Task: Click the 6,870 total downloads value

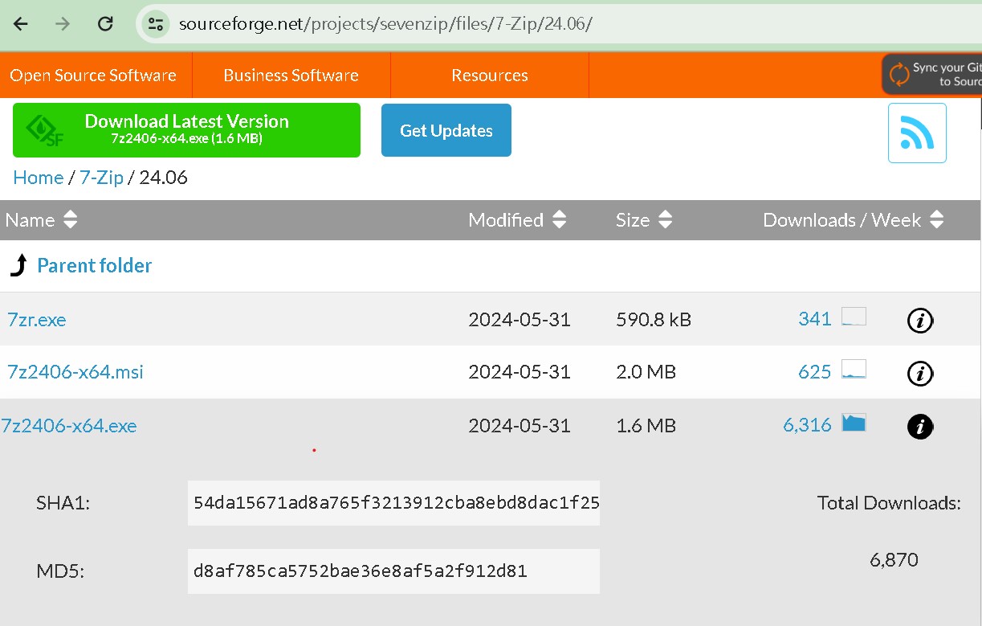Action: (x=894, y=559)
